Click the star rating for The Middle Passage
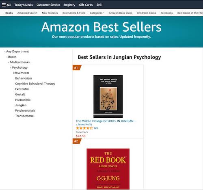The width and height of the screenshot is (203, 190). (x=84, y=128)
